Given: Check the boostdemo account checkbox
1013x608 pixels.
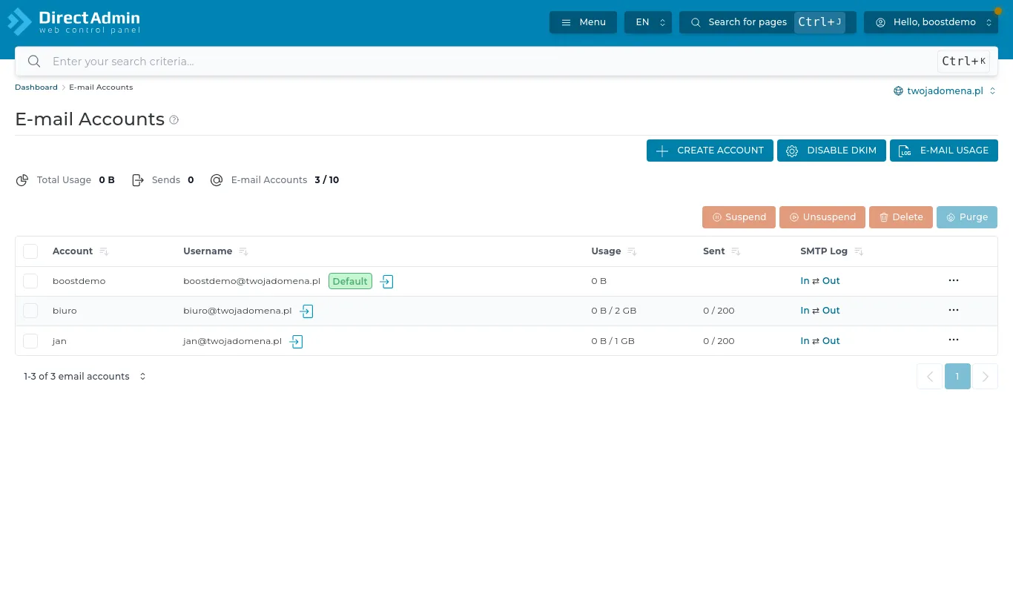Looking at the screenshot, I should 30,281.
